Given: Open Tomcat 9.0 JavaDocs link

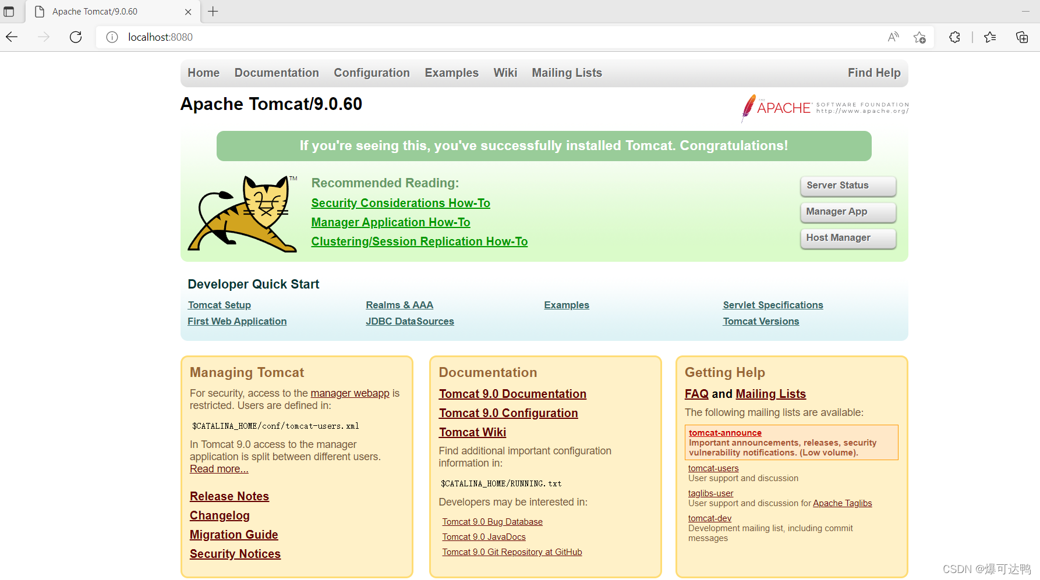Looking at the screenshot, I should [484, 537].
